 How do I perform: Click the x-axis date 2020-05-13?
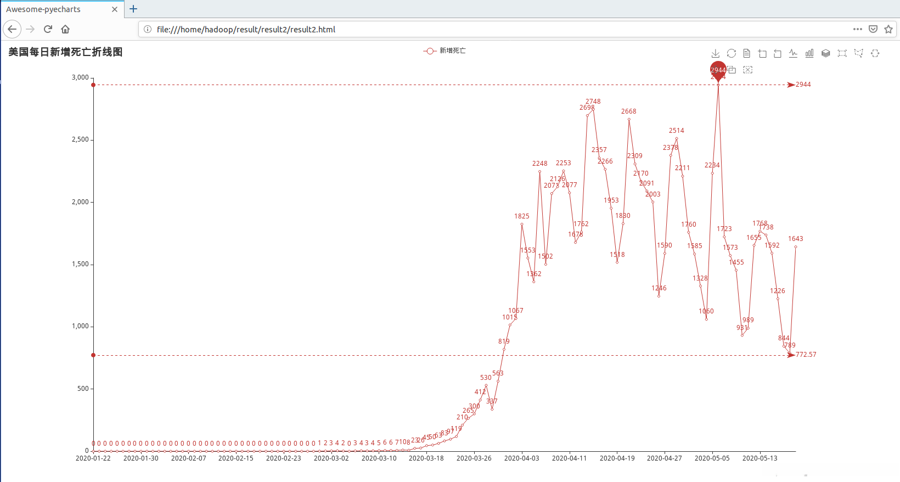(x=760, y=458)
